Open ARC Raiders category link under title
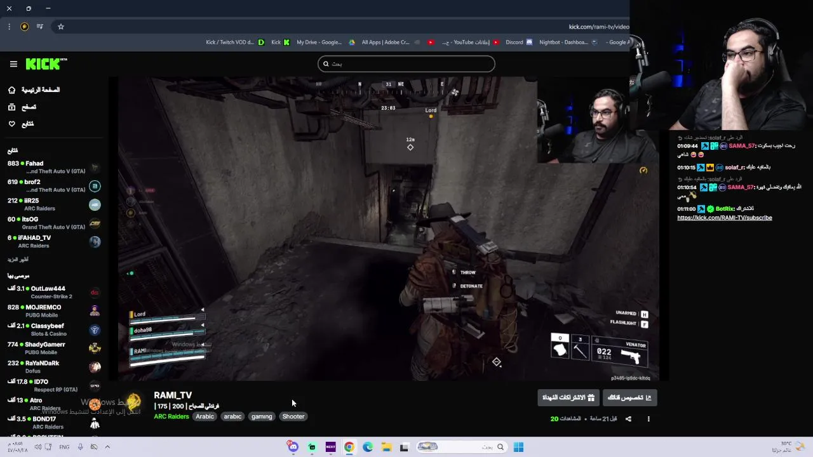 tap(171, 416)
